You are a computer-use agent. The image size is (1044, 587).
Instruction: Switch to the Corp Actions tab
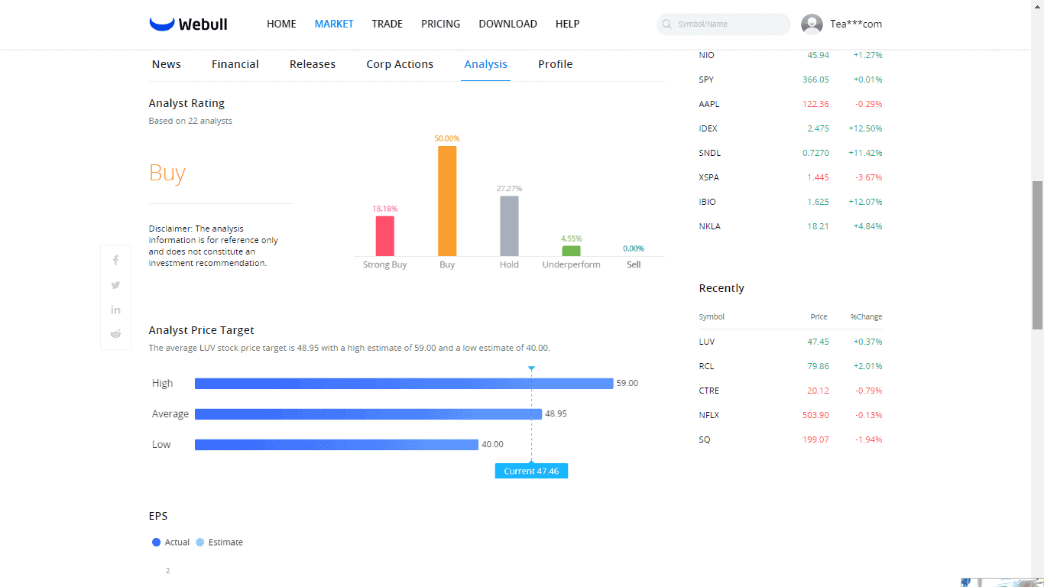[x=400, y=64]
